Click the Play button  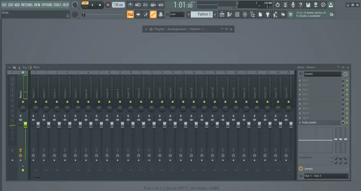click(x=93, y=5)
